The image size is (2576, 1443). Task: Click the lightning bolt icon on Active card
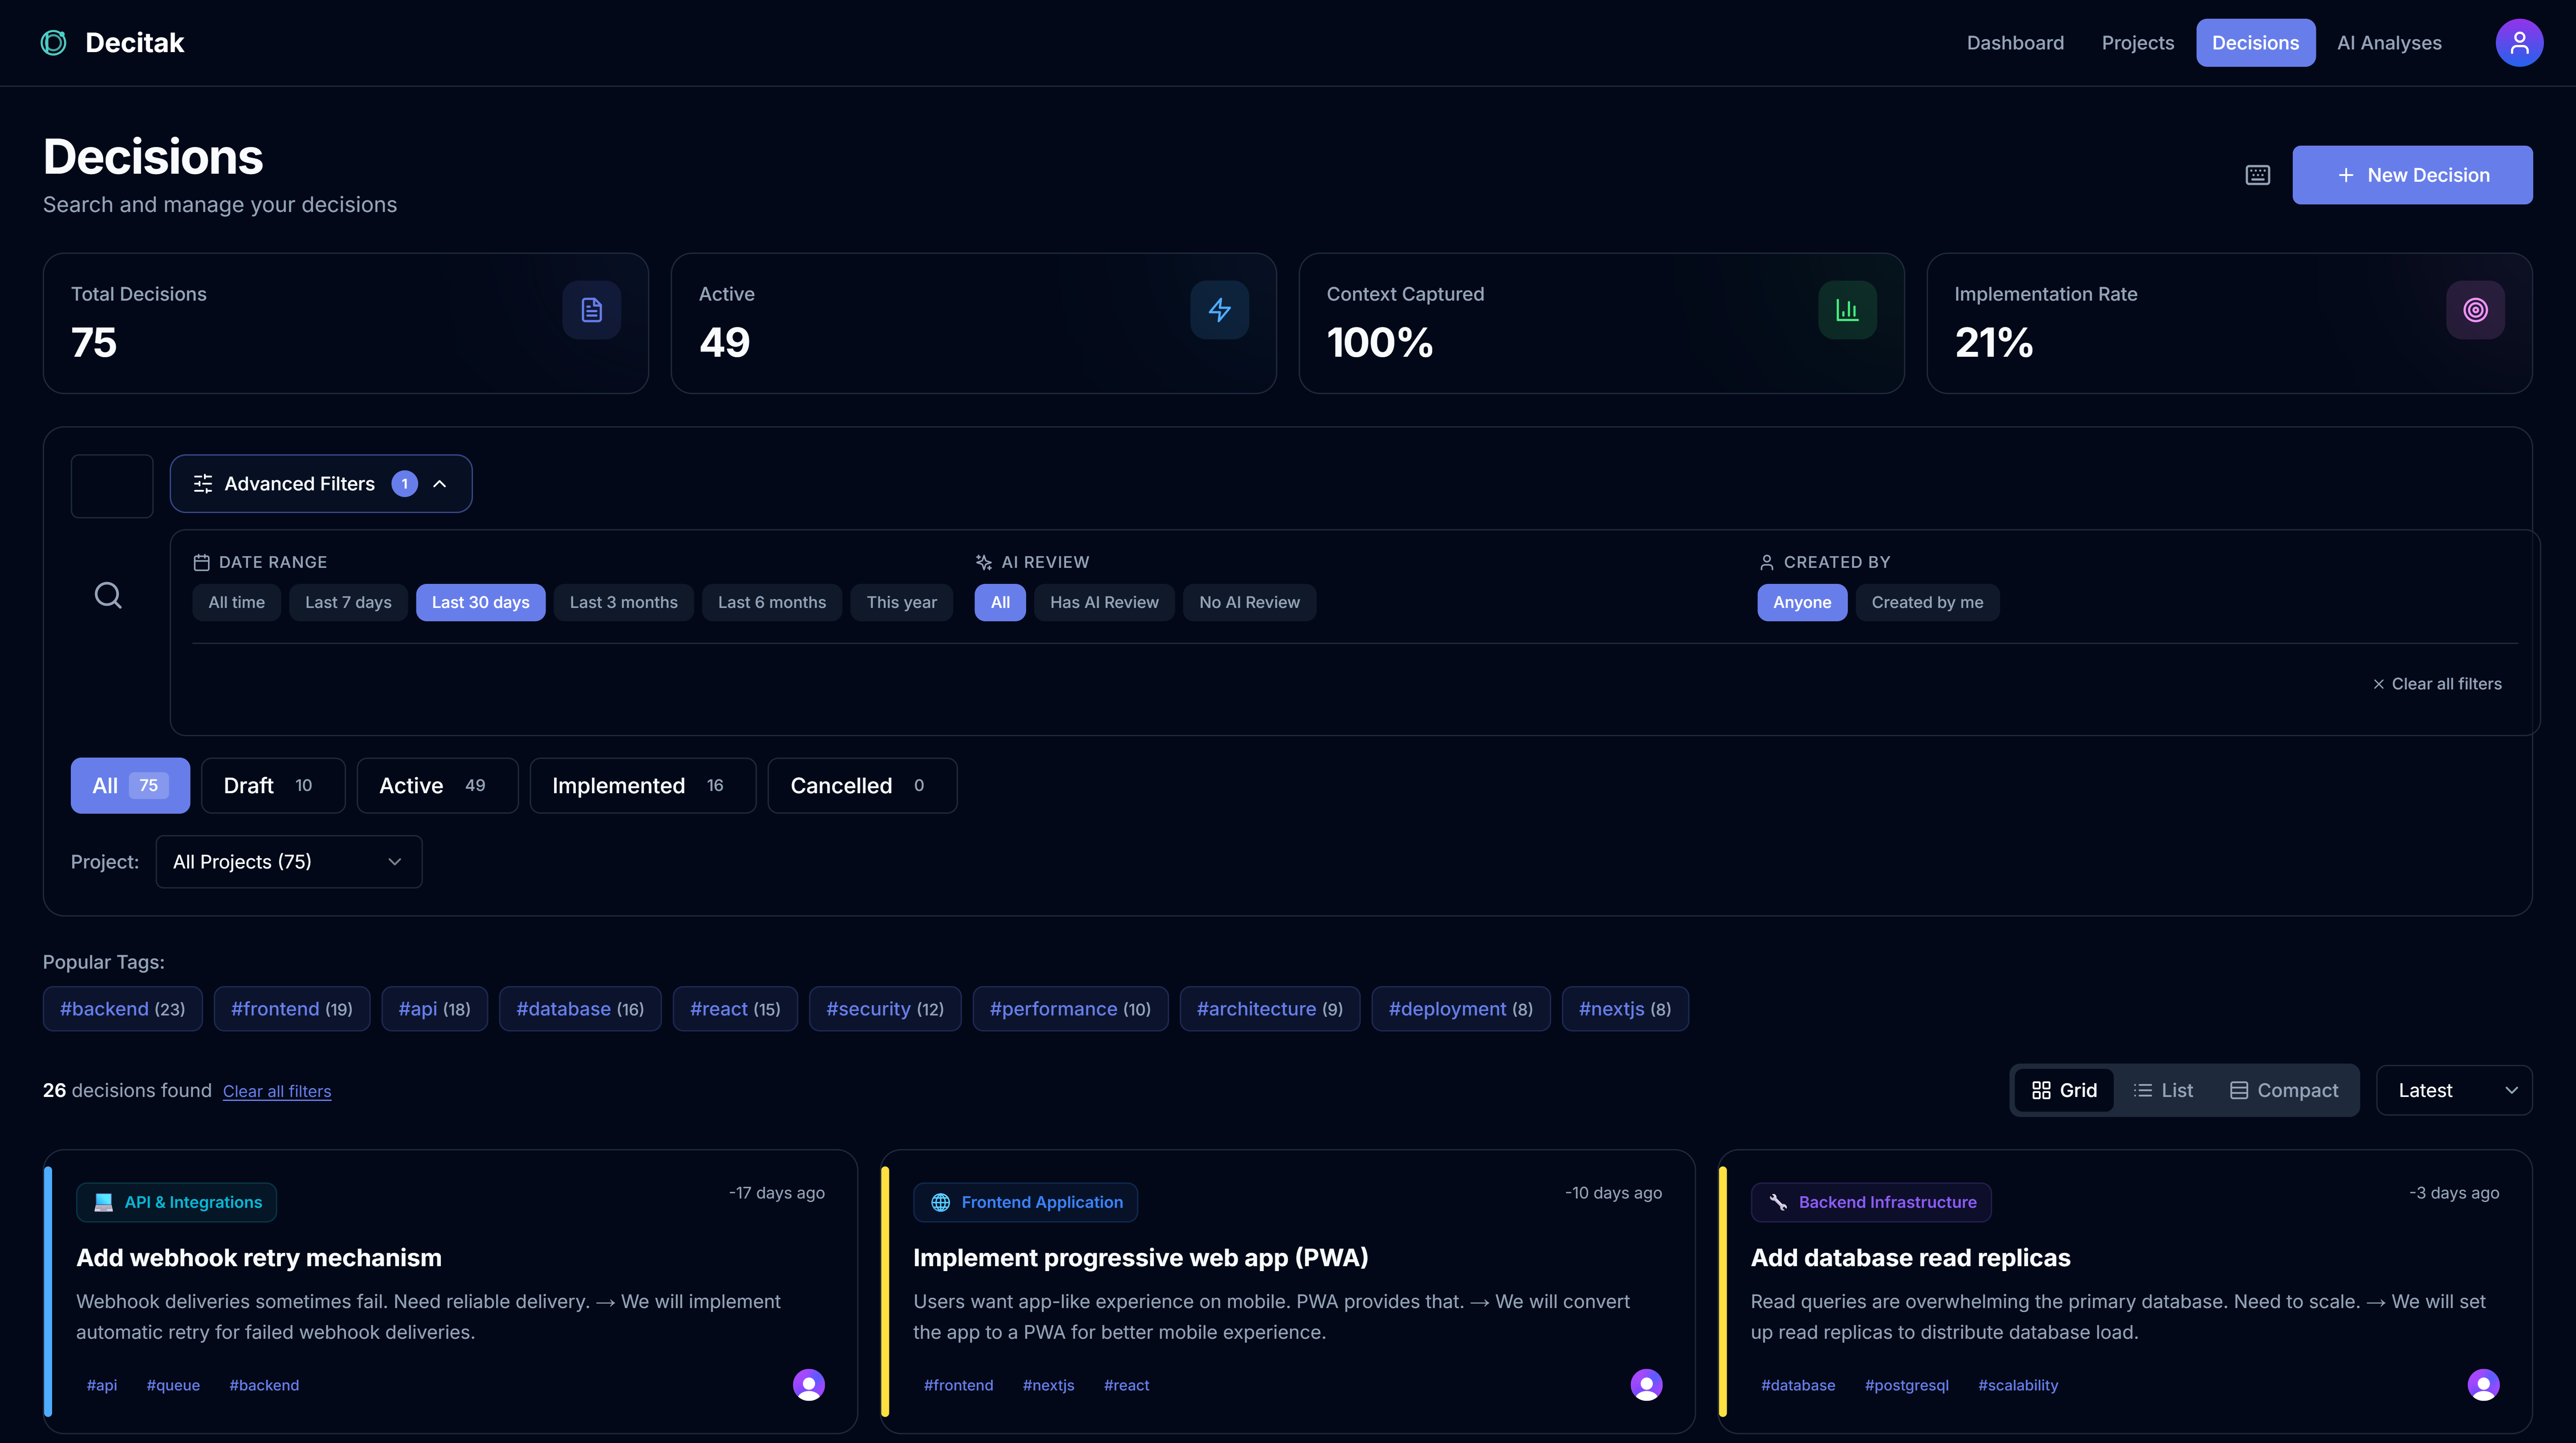pyautogui.click(x=1219, y=310)
